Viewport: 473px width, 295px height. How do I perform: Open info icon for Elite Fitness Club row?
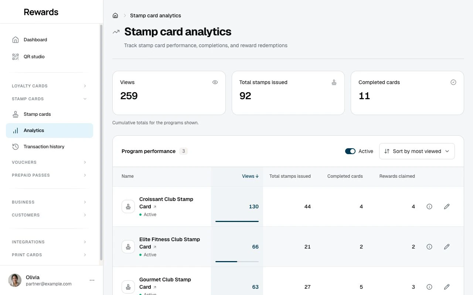(429, 247)
